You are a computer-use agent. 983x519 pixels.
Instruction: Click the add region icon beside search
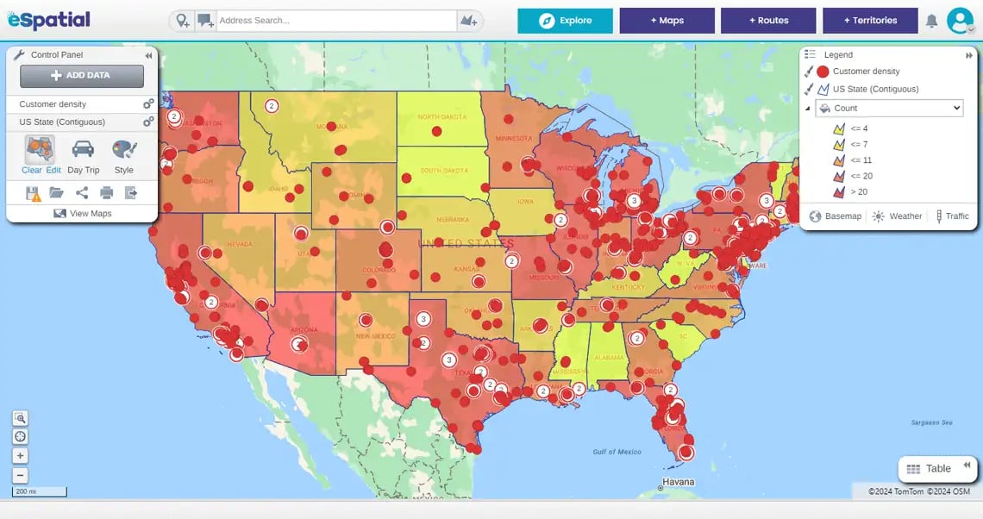click(x=468, y=21)
